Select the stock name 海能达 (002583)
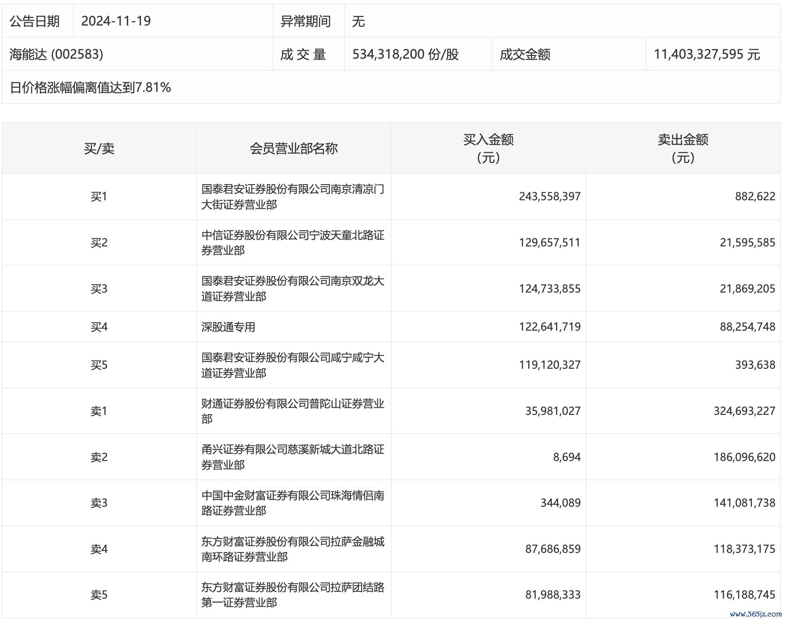The height and width of the screenshot is (621, 785). (x=56, y=54)
